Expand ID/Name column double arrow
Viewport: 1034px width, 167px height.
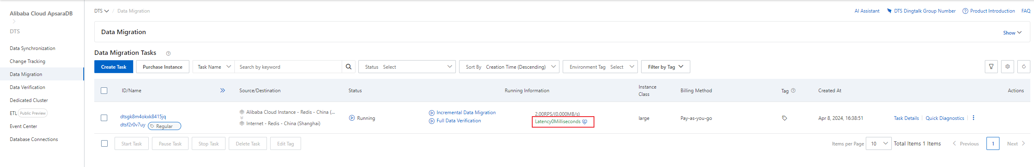click(223, 91)
